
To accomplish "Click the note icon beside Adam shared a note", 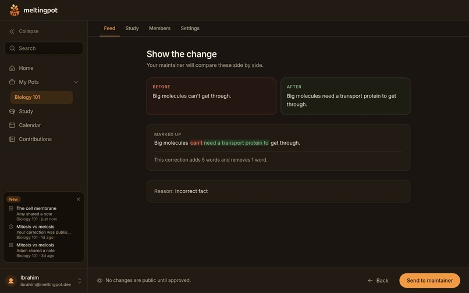I will pyautogui.click(x=11, y=245).
